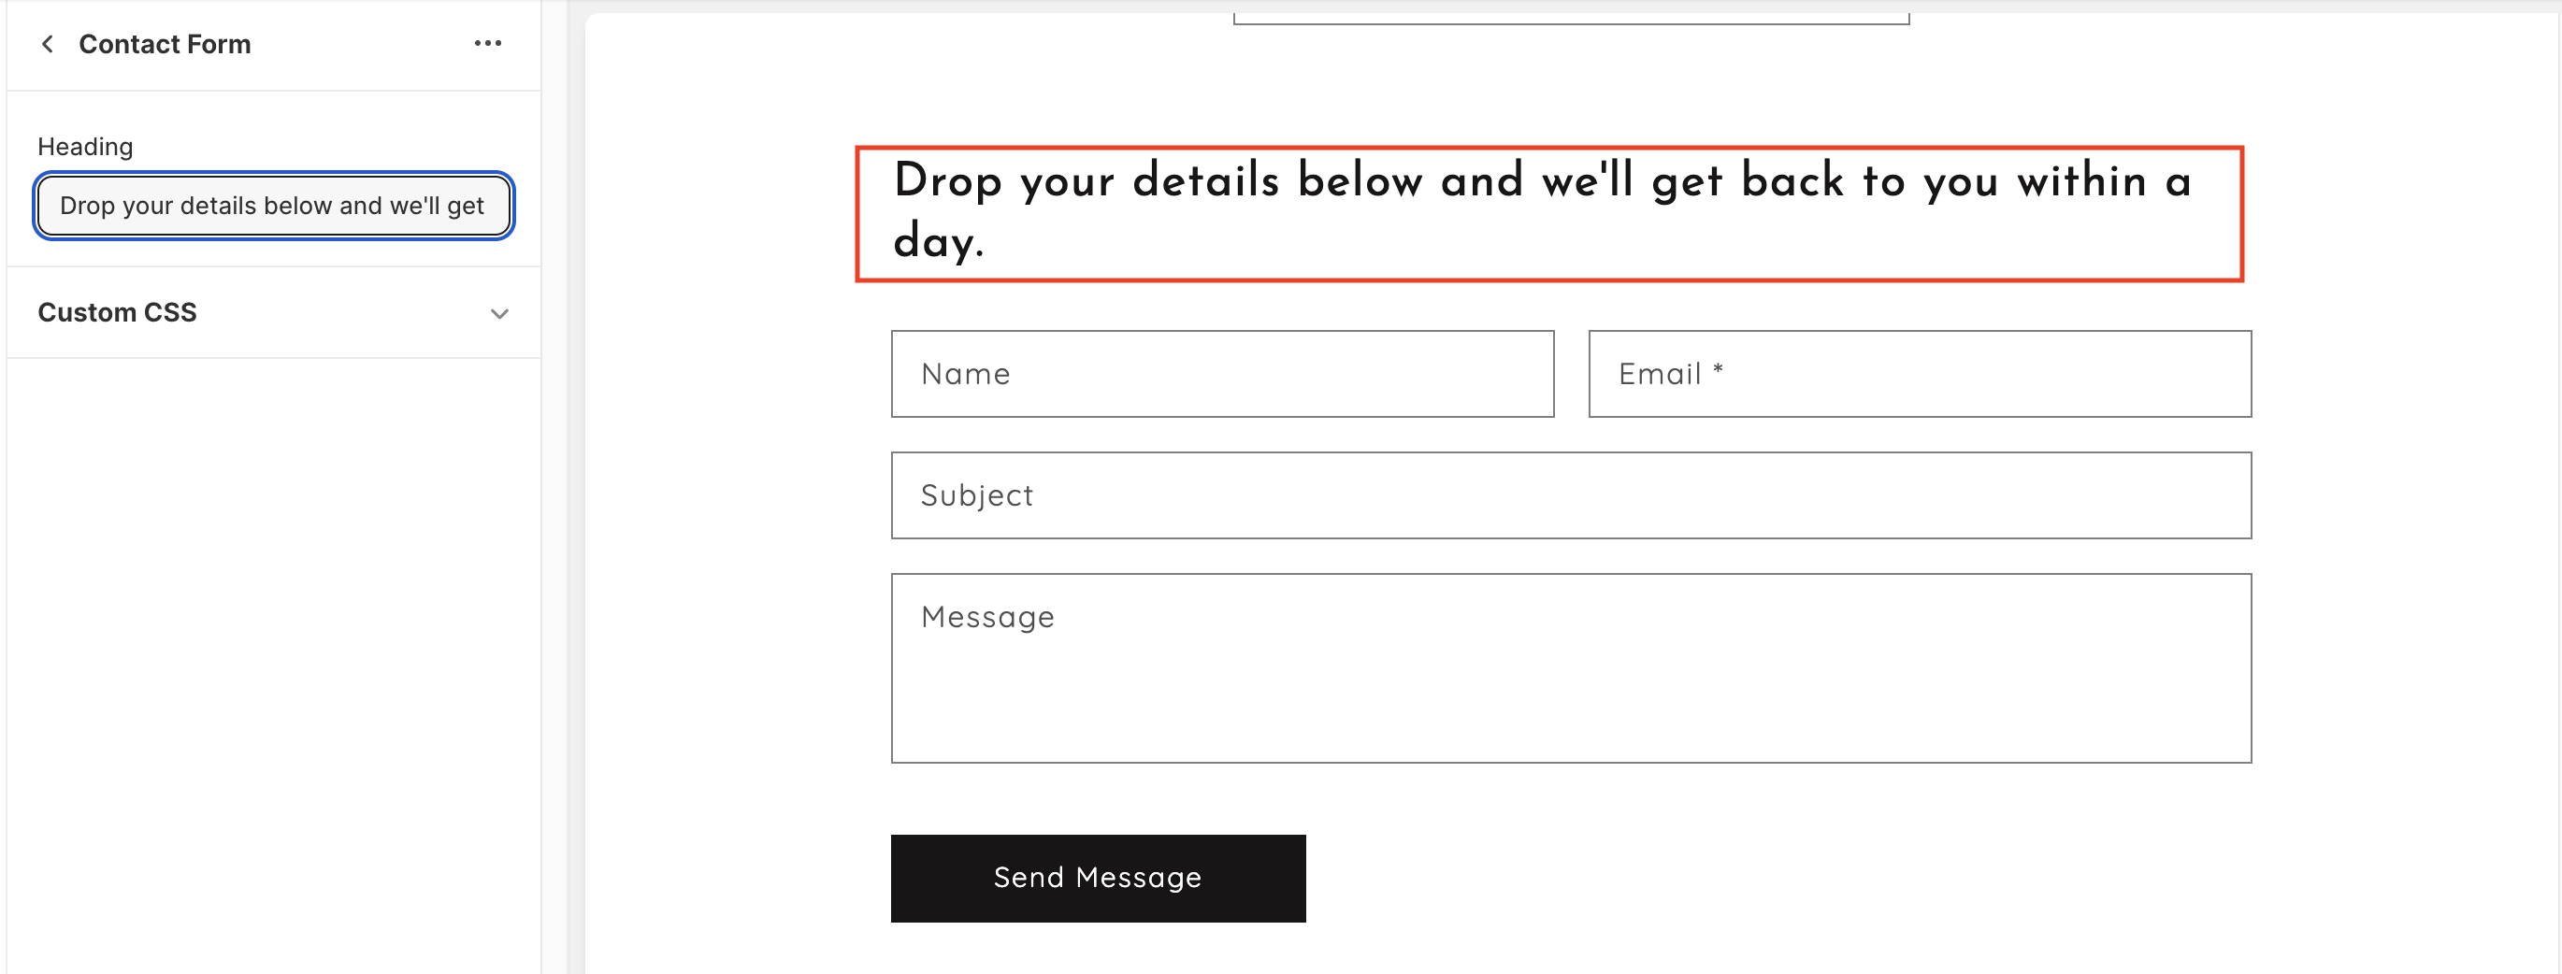Click the asterisk in the Email field
Screen dimensions: 2562x974
(1718, 371)
